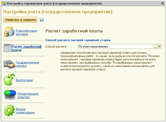Viewport: 166px width, 122px height.
Task: Open the Диетпитание section
Action: 24,80
